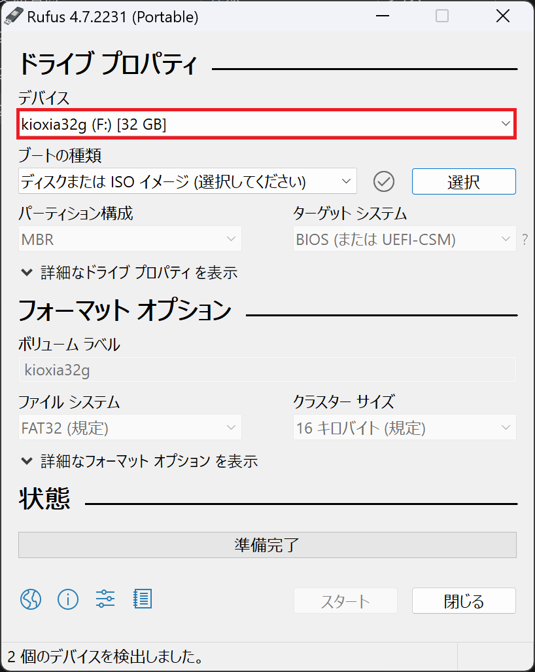Open the About information icon
The image size is (535, 672).
click(x=68, y=599)
